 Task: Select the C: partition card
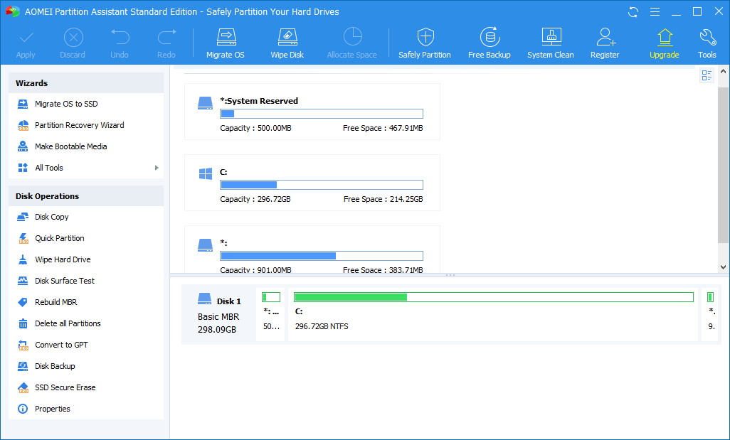[x=312, y=183]
